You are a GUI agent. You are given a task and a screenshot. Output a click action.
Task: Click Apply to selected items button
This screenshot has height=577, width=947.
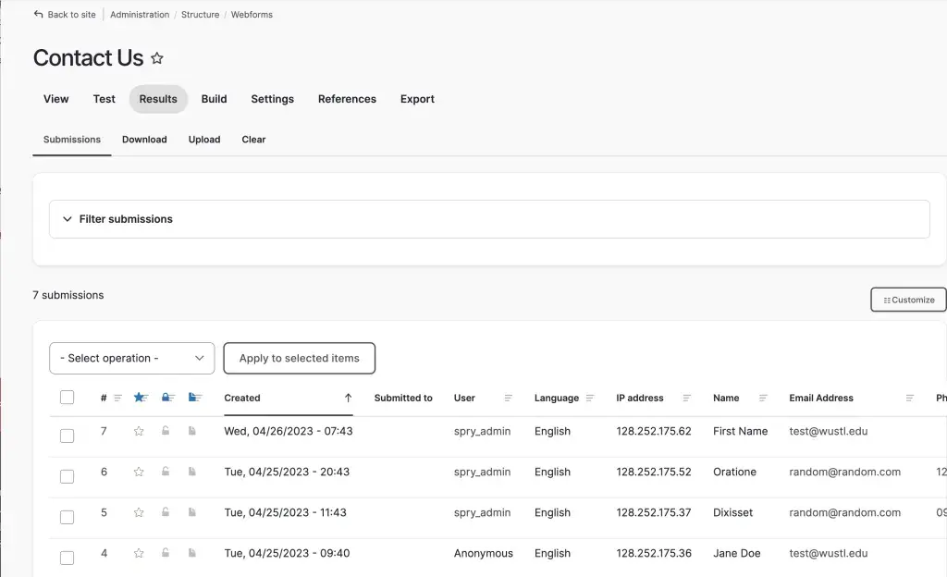tap(299, 358)
